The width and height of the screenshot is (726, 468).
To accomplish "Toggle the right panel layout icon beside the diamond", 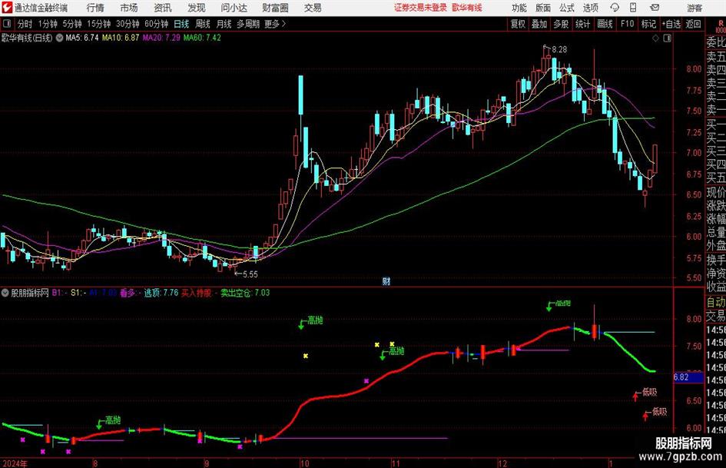I will point(667,38).
